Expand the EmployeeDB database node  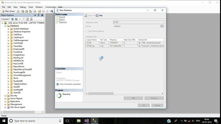[x=8, y=49]
